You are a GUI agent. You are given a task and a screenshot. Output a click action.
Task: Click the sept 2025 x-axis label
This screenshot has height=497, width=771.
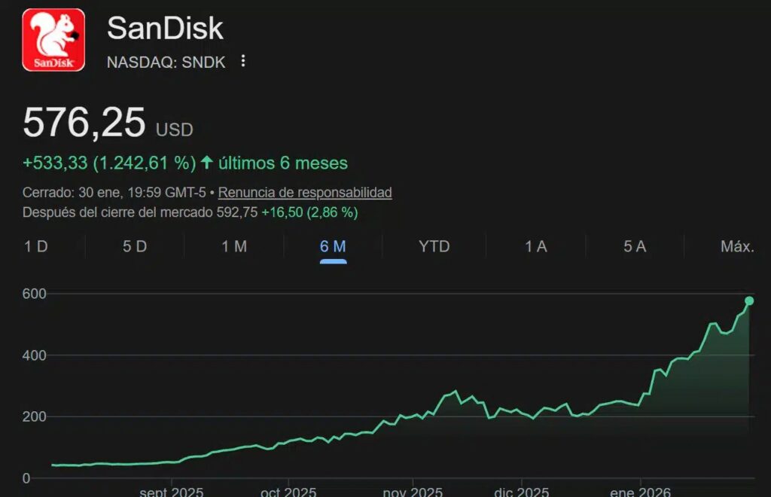(171, 492)
